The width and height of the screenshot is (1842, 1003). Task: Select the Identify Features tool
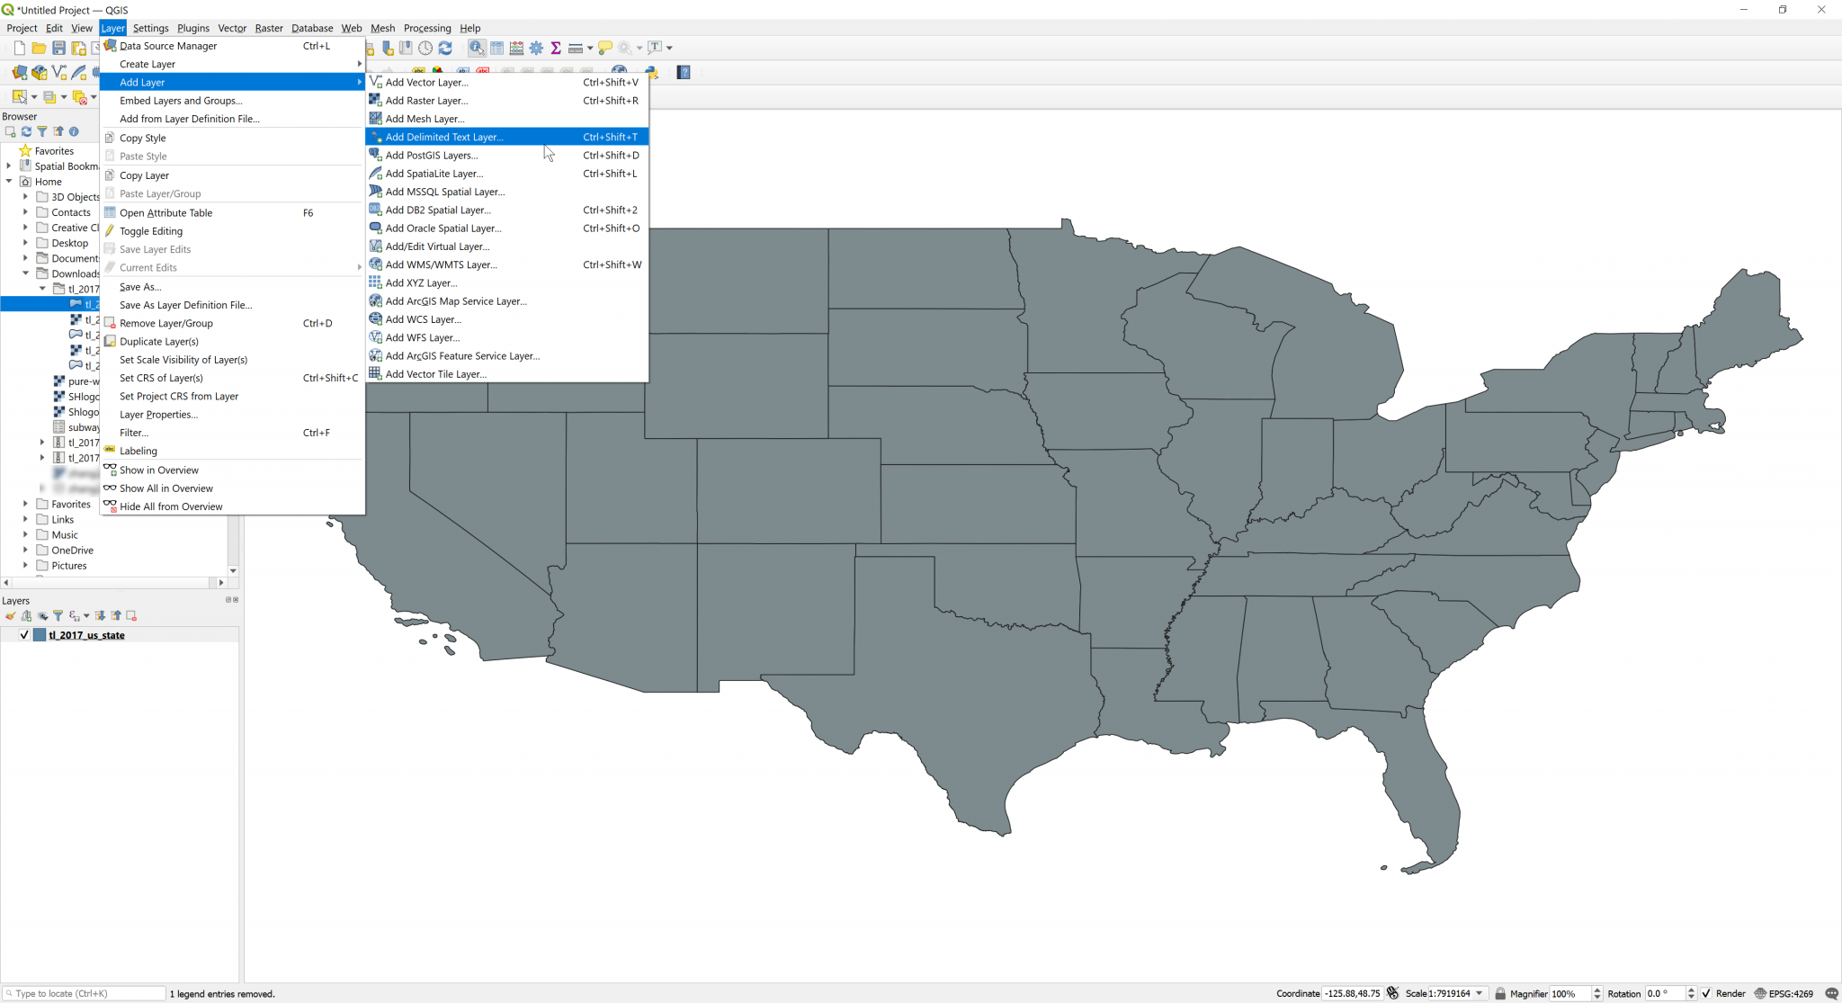point(475,48)
